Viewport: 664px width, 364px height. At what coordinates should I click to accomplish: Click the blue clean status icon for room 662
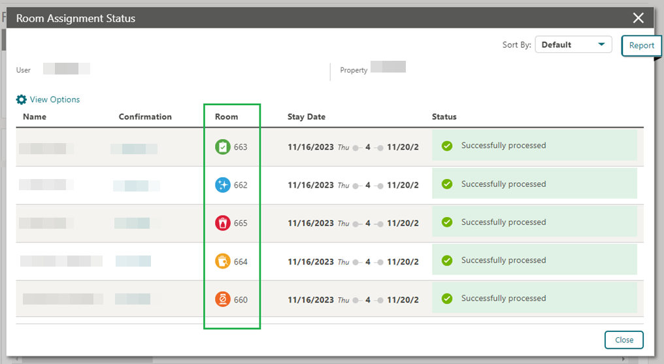(223, 185)
